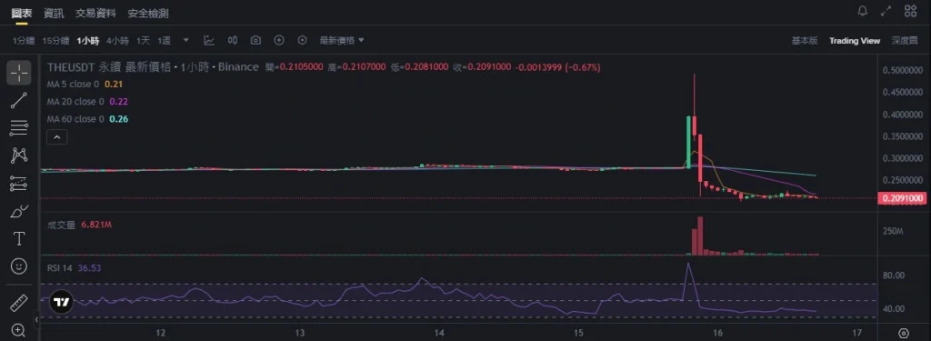This screenshot has height=341, width=931.
Task: Click the target circle icon
Action: coord(302,40)
